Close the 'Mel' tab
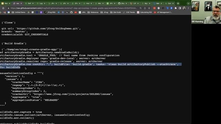221x124 pixels. [x=161, y=3]
